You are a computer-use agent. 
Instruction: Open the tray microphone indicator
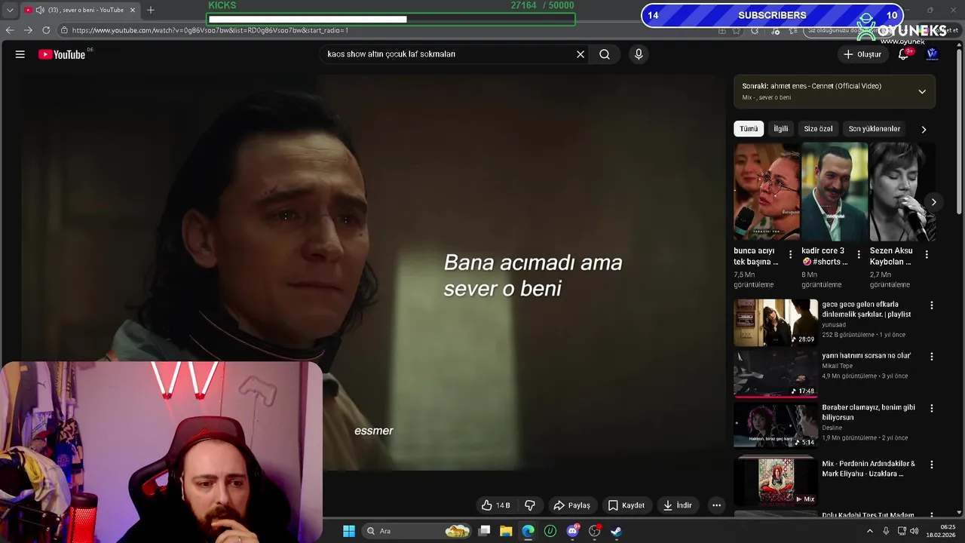coord(887,531)
